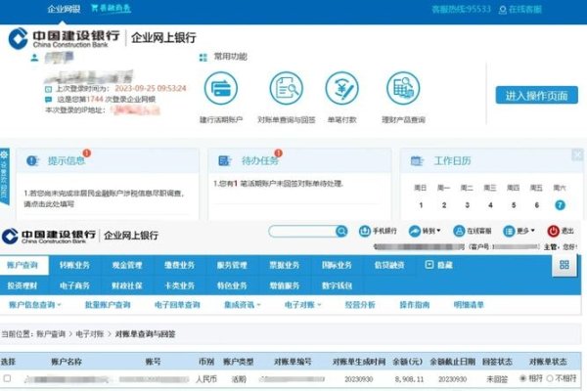Click into the toolbar search field
587x391 pixels.
tap(302, 232)
